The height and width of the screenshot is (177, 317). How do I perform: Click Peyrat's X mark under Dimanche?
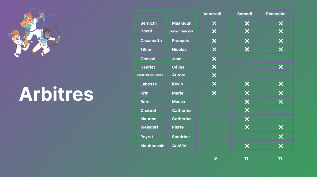click(x=280, y=137)
